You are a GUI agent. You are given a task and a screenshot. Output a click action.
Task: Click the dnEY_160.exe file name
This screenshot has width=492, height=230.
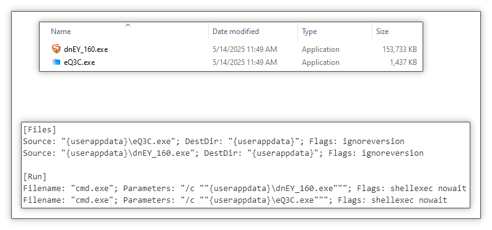[86, 49]
